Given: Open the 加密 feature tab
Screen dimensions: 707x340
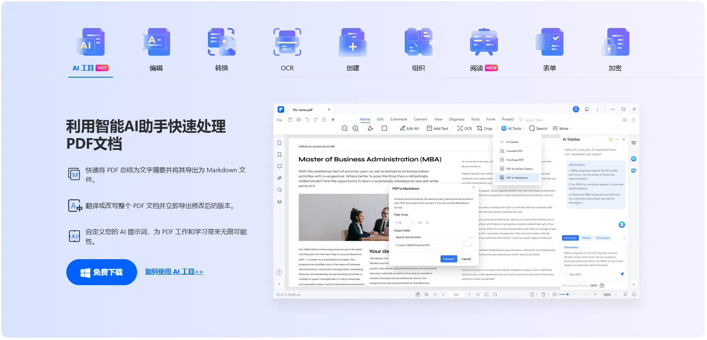Looking at the screenshot, I should 615,51.
